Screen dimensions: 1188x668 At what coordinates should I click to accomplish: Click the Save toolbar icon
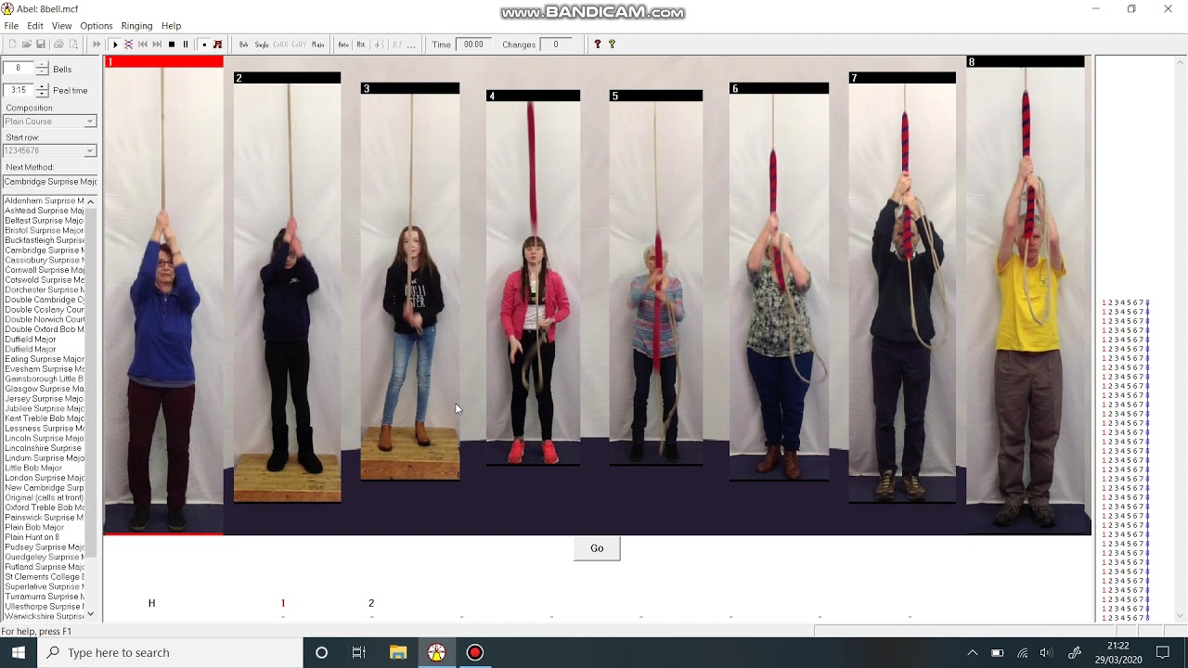(41, 45)
